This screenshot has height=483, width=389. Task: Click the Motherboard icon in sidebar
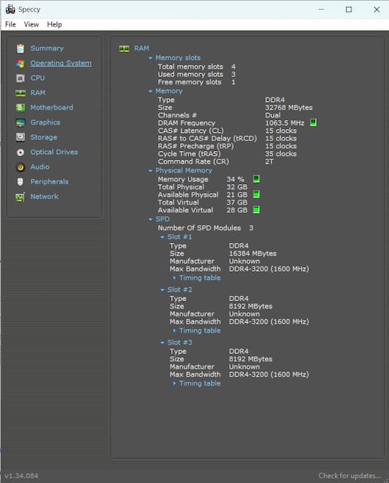click(x=20, y=107)
